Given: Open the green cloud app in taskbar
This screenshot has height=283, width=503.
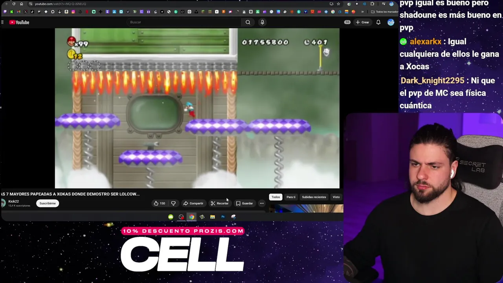Looking at the screenshot, I should (171, 217).
